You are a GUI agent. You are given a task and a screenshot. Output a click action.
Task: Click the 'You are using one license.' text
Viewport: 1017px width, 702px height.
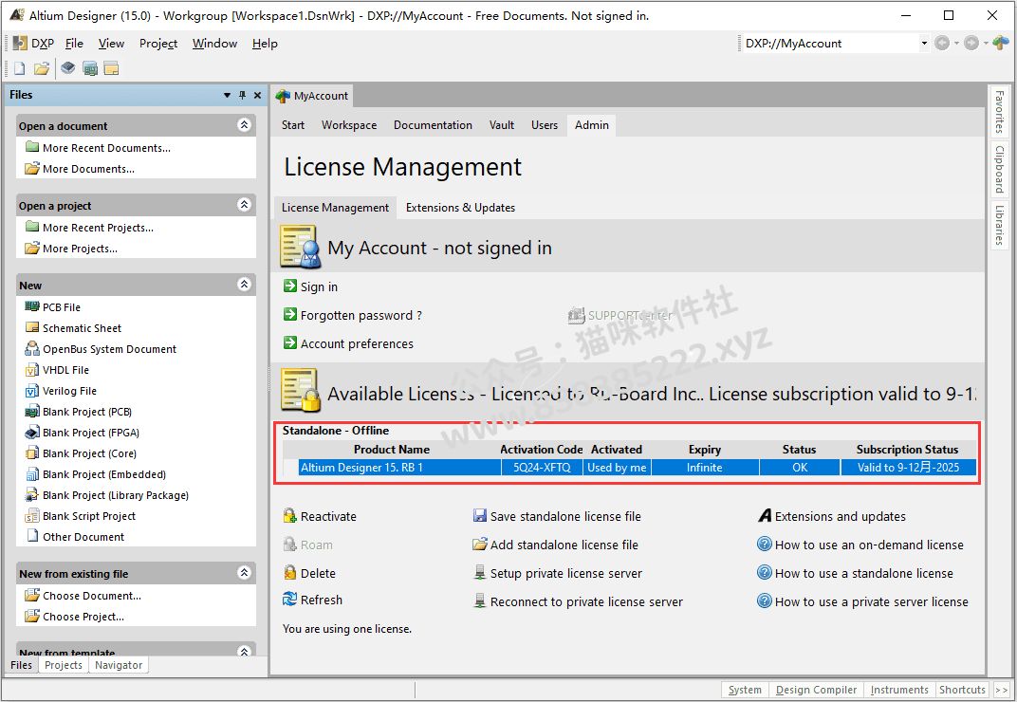(347, 629)
